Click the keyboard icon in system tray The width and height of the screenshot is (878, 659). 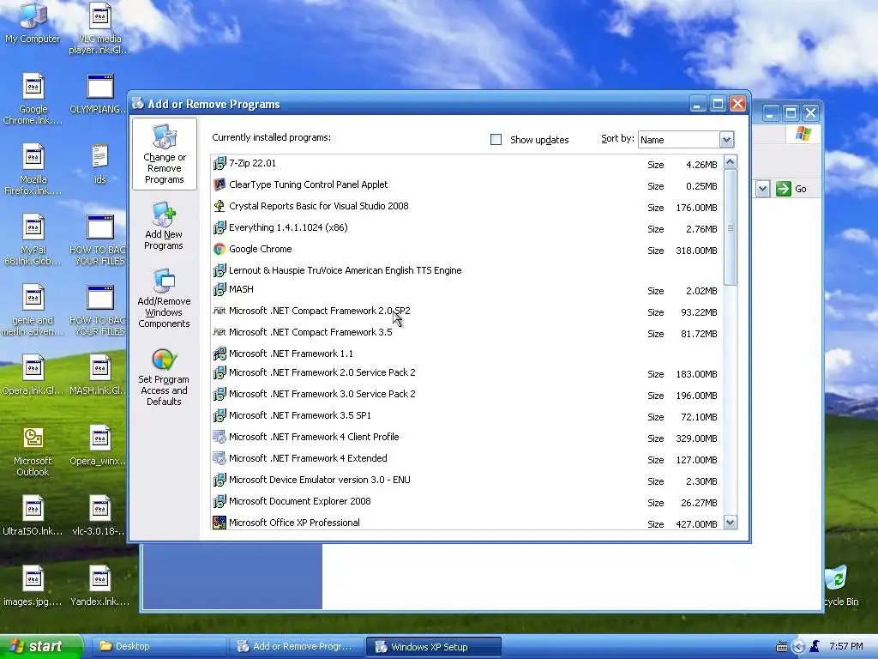(782, 647)
